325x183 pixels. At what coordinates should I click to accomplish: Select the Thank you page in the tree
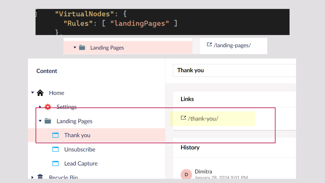click(77, 135)
